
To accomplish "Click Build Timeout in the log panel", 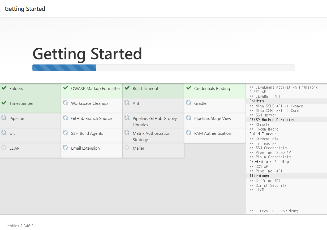I will [263, 134].
